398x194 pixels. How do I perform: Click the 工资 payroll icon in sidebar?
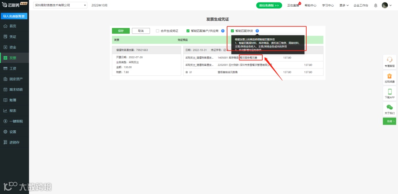point(5,68)
